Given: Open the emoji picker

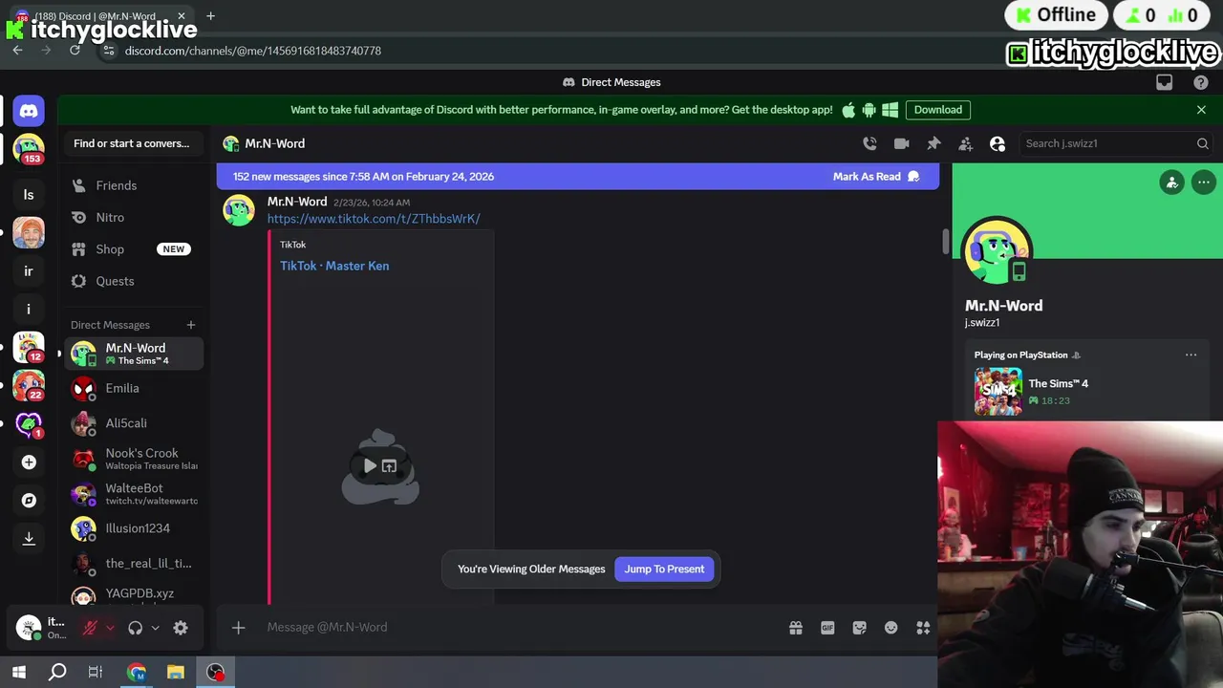Looking at the screenshot, I should tap(890, 628).
